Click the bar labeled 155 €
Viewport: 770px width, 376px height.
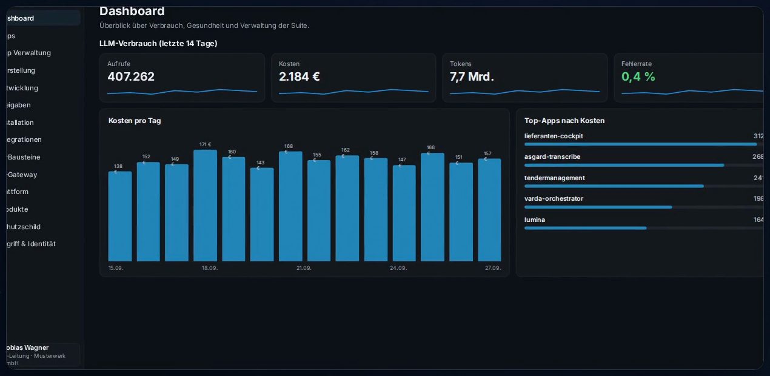click(319, 210)
